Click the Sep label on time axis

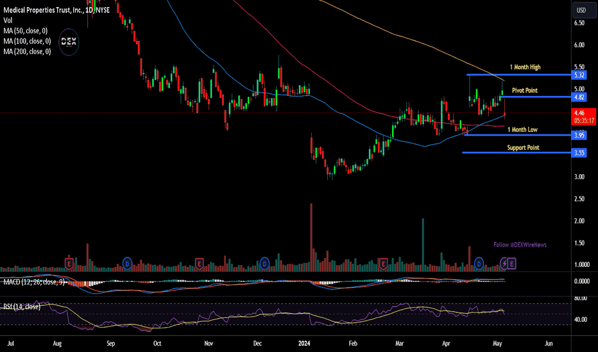tap(110, 343)
